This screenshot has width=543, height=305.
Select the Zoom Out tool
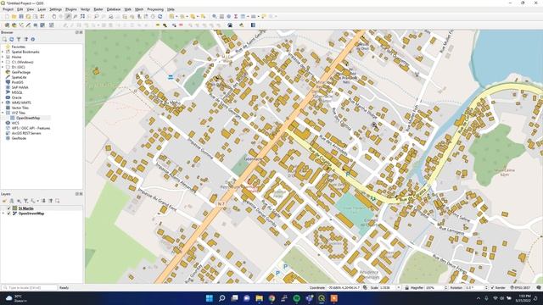click(x=76, y=16)
